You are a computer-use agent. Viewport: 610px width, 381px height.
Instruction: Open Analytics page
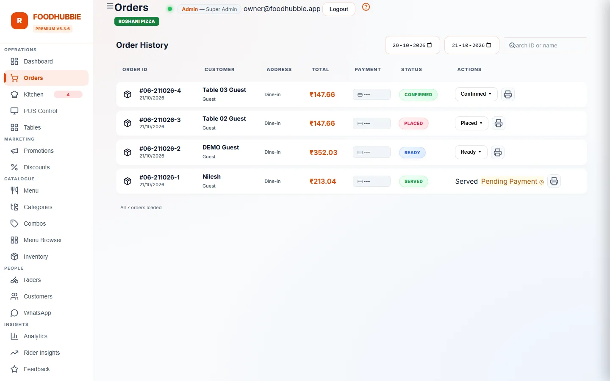pos(46,336)
